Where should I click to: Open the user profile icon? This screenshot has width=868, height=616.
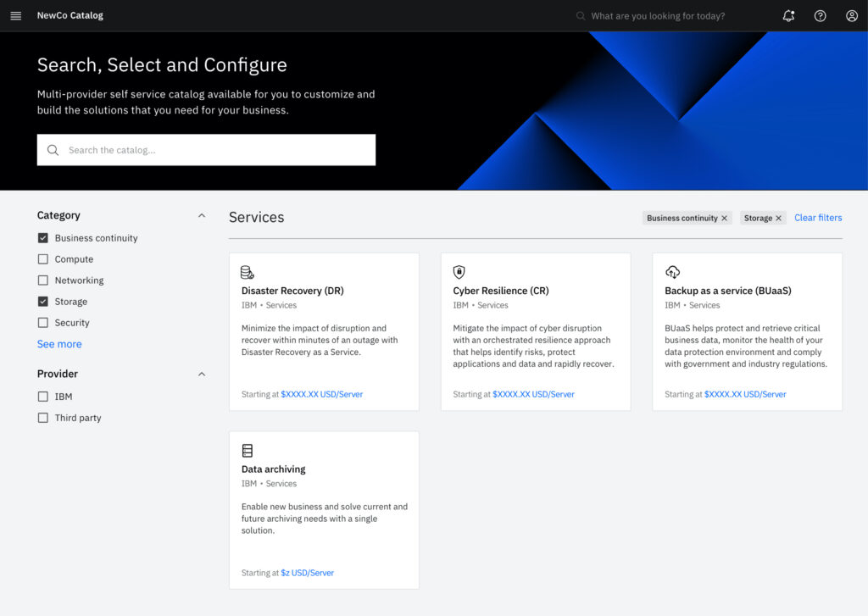[852, 16]
